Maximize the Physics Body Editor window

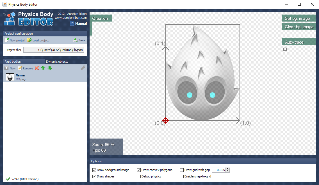(299, 4)
